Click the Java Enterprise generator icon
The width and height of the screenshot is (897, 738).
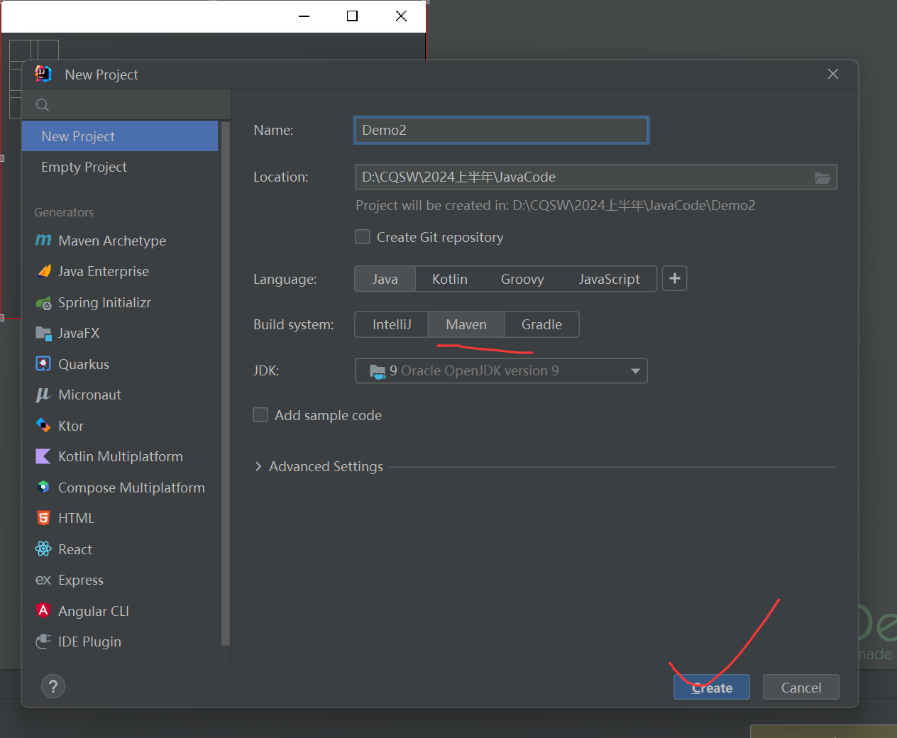tap(44, 271)
